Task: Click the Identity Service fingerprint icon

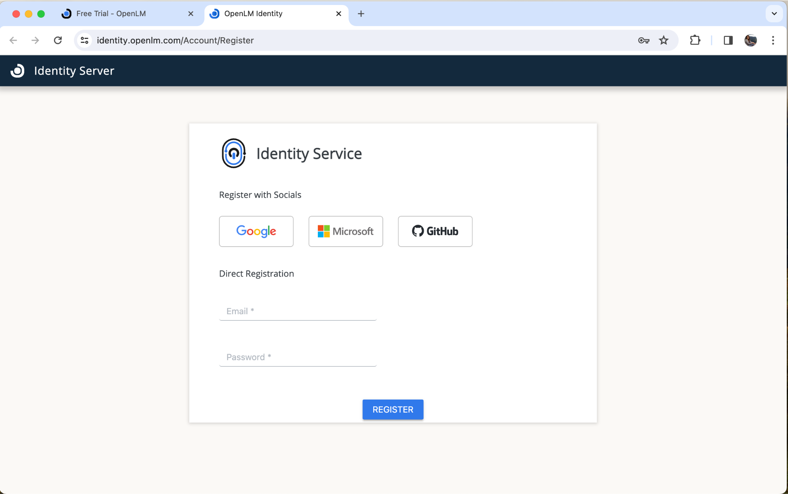Action: click(234, 154)
